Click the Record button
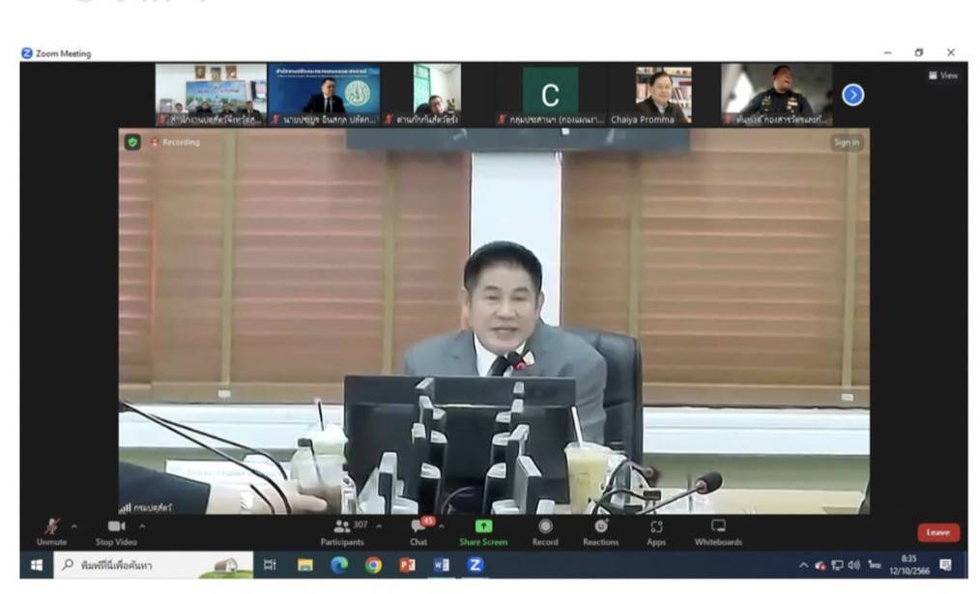 [545, 531]
